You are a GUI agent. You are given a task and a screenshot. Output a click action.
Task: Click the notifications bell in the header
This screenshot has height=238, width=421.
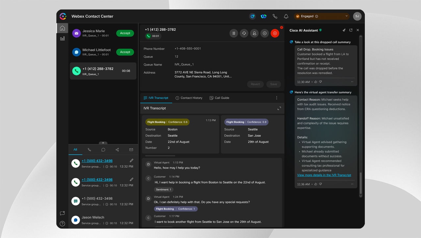286,16
